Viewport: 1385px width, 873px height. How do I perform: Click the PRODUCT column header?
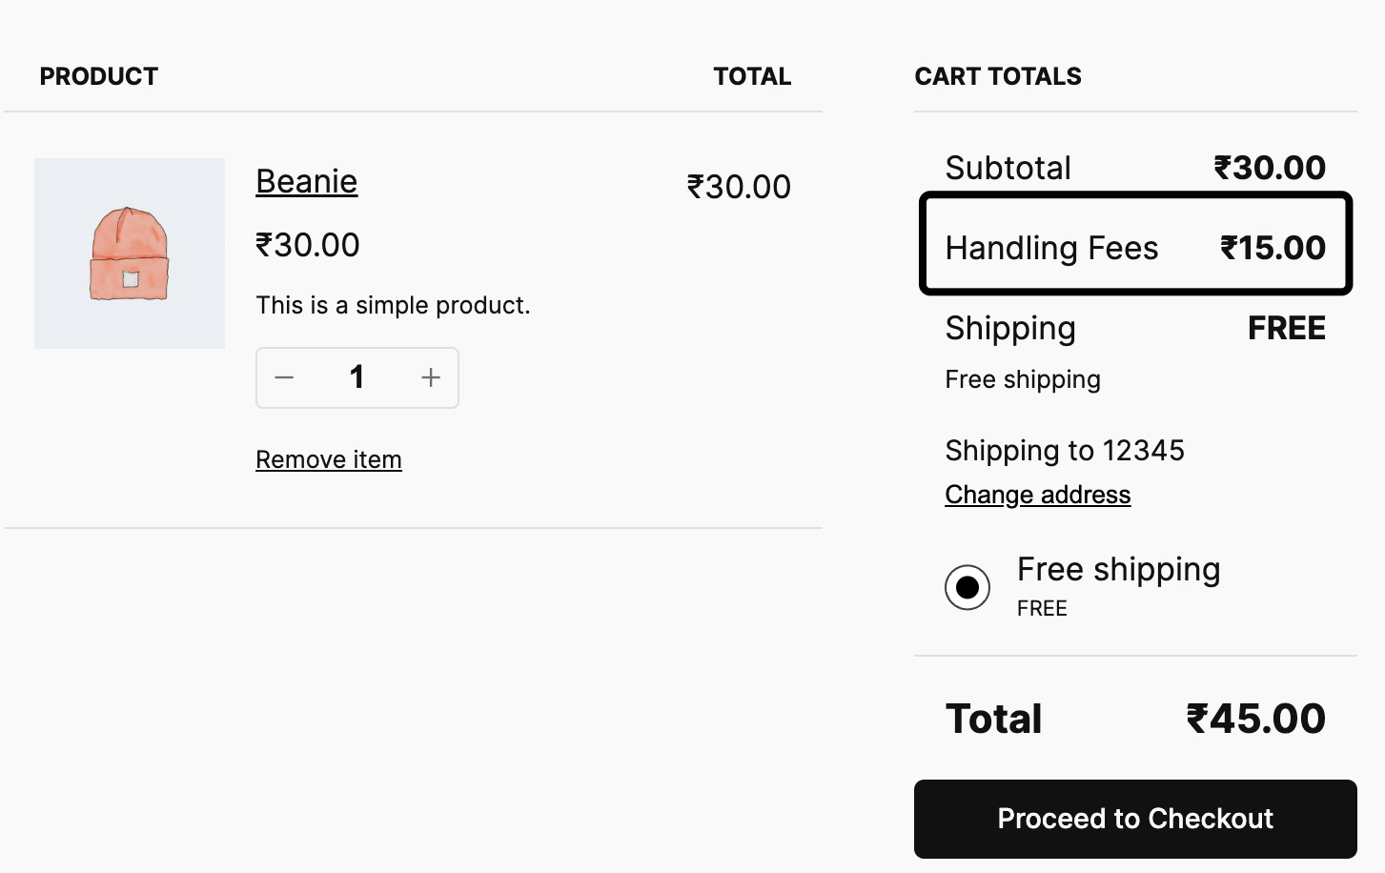coord(99,76)
